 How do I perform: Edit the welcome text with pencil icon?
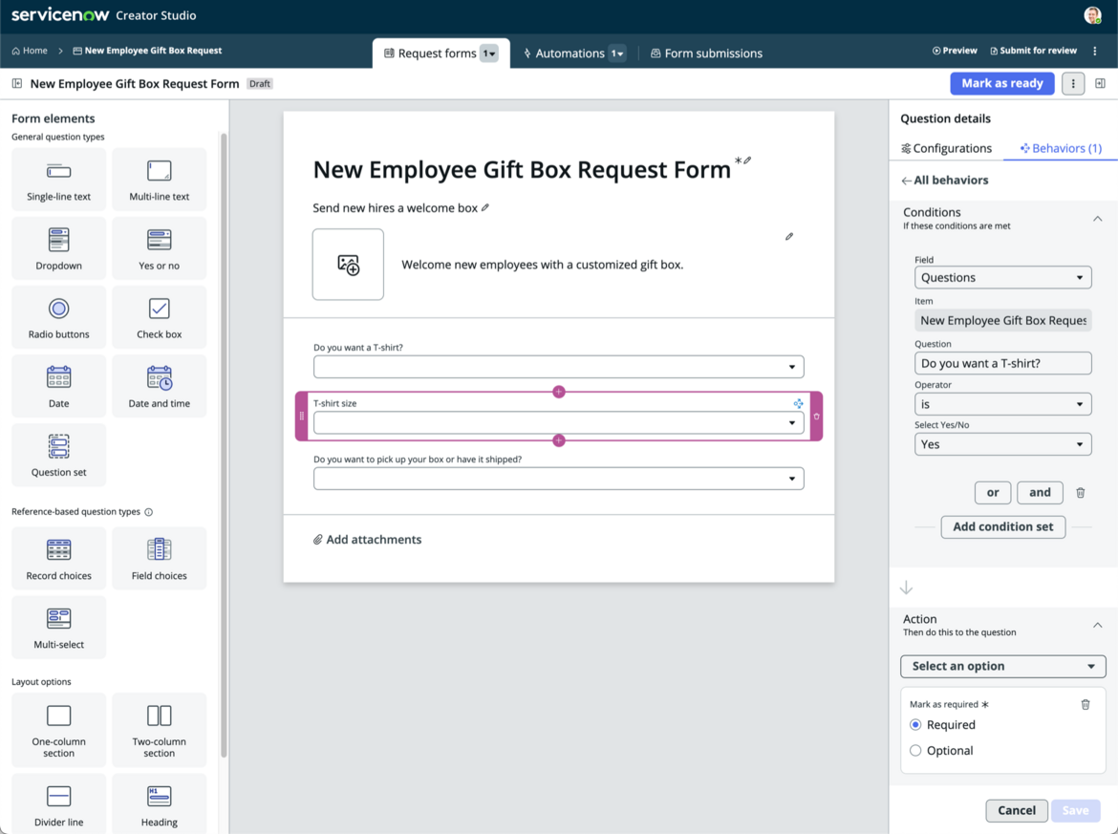click(x=789, y=236)
